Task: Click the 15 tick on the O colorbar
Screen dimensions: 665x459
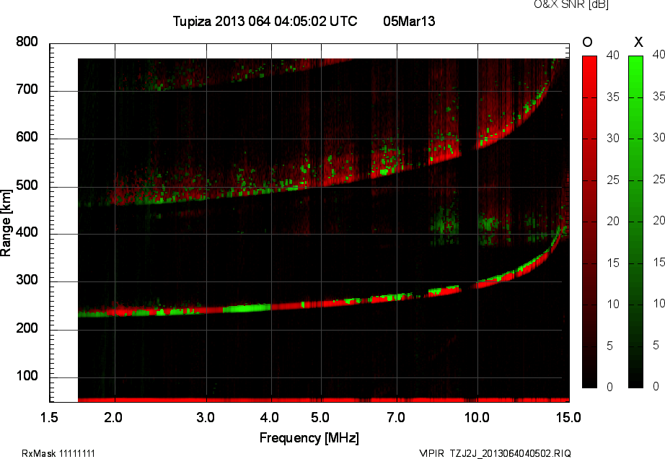Action: [613, 263]
